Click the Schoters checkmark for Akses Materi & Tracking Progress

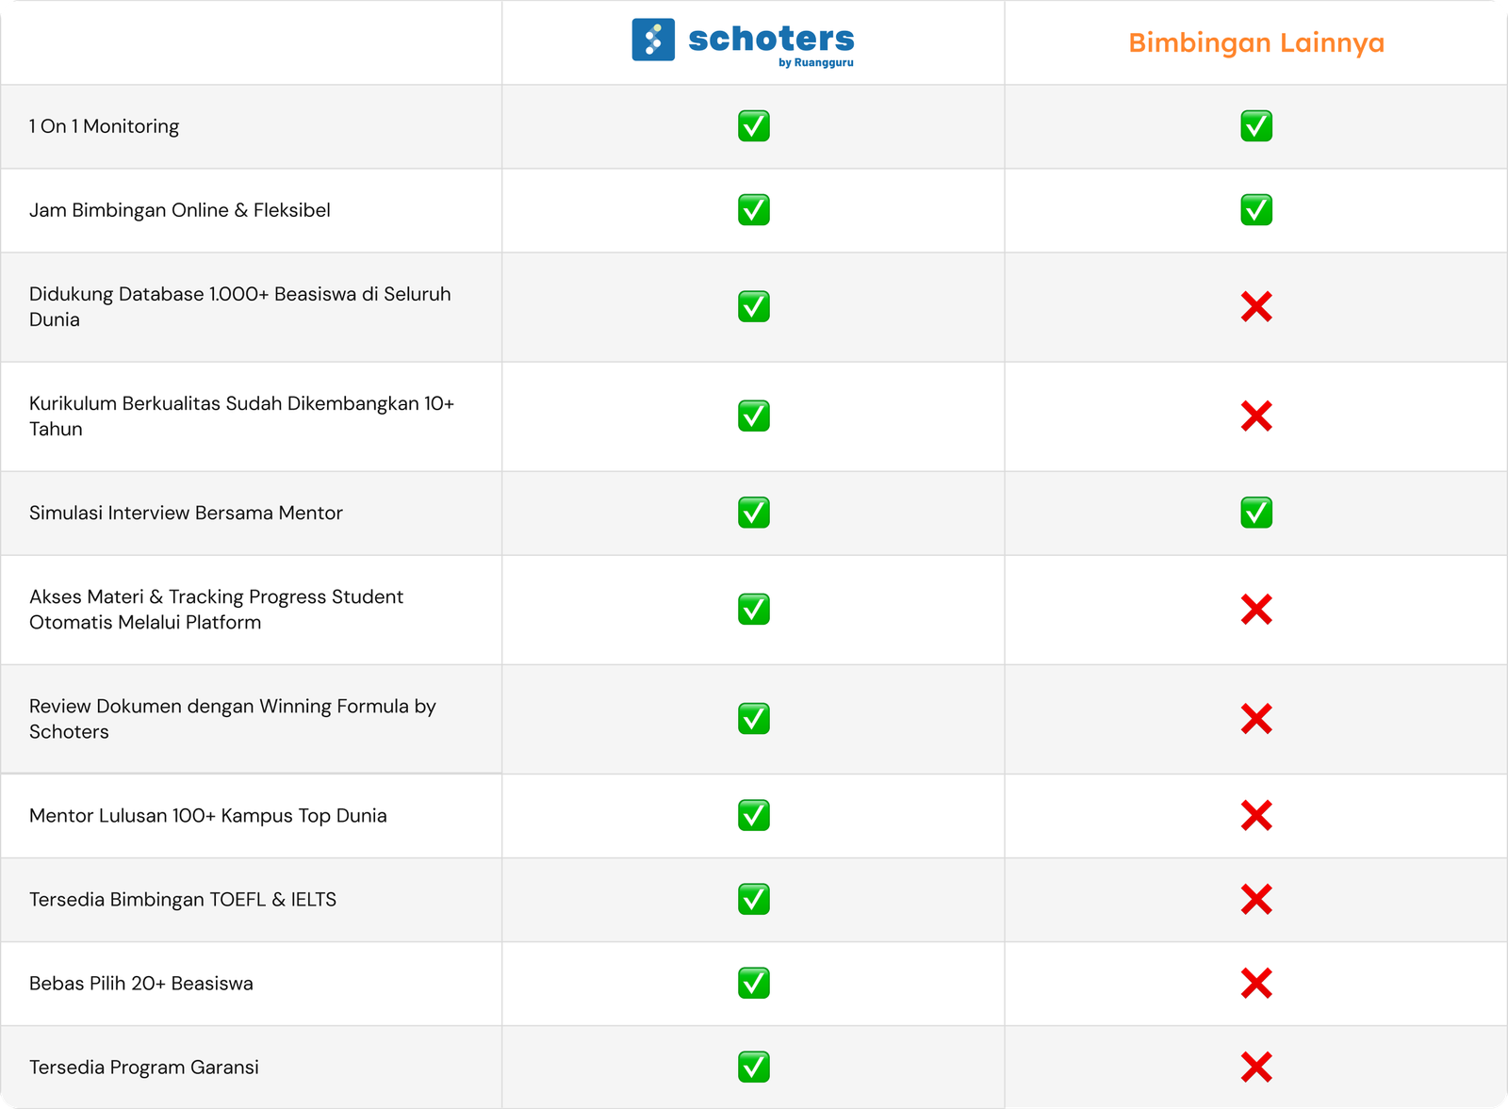coord(754,610)
